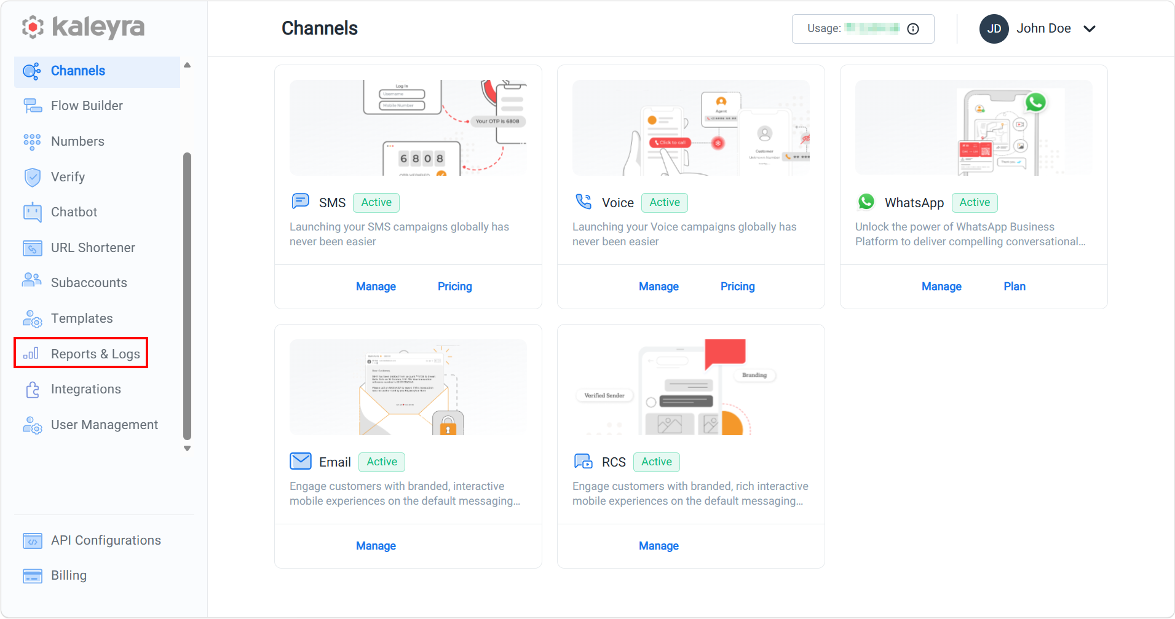
Task: Click the Channels sidebar icon
Action: pos(32,71)
